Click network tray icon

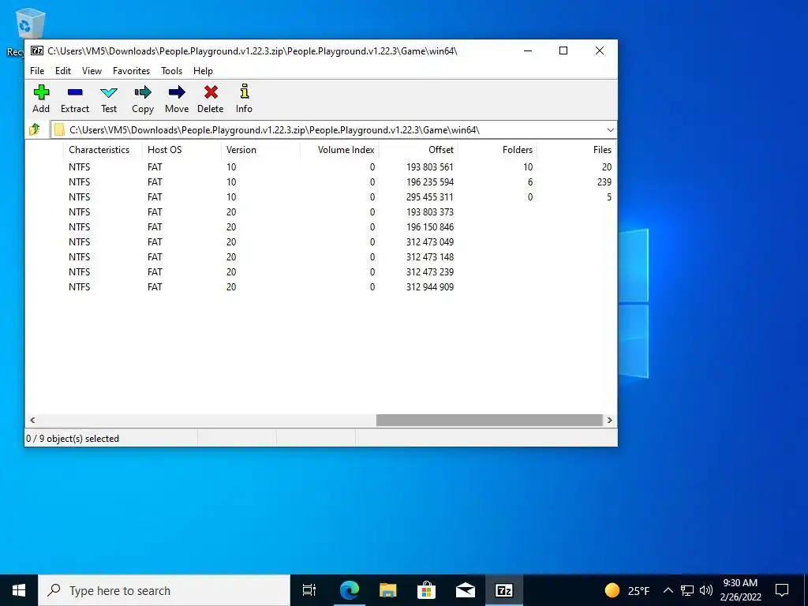[687, 590]
